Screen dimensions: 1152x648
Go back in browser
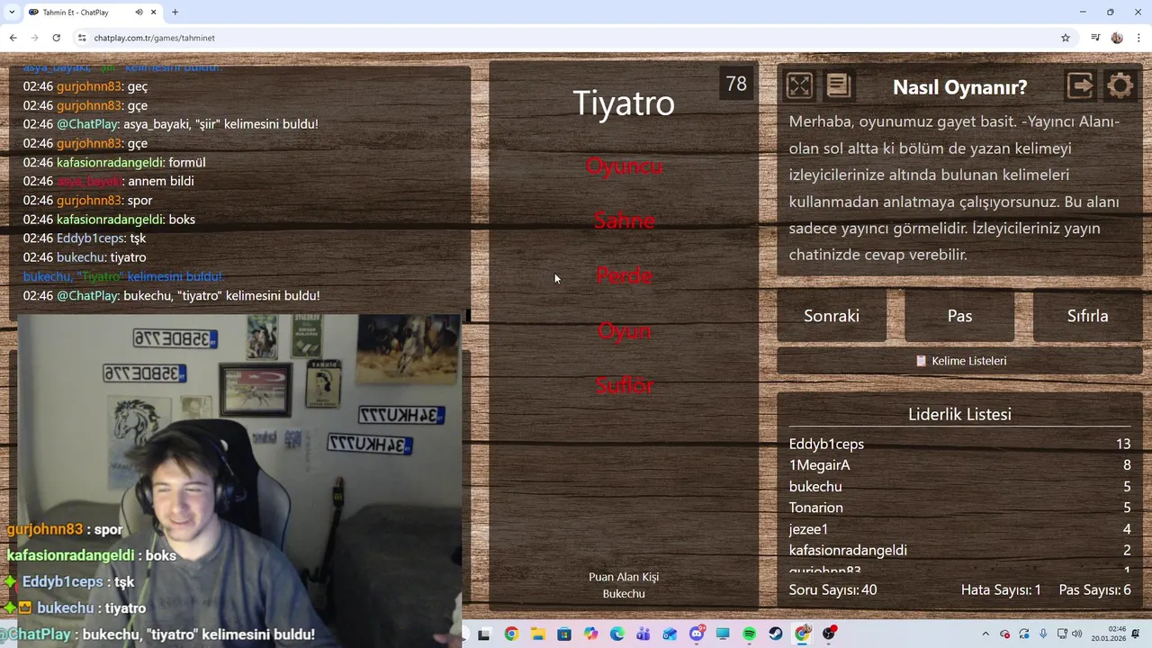pos(13,38)
